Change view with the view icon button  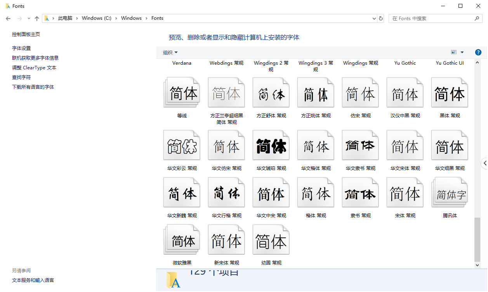pyautogui.click(x=453, y=52)
